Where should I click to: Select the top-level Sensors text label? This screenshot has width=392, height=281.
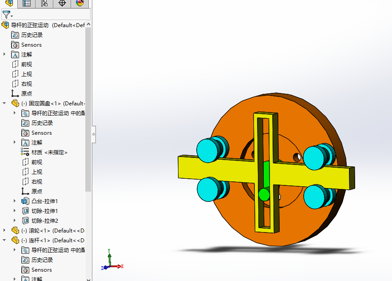coord(32,45)
